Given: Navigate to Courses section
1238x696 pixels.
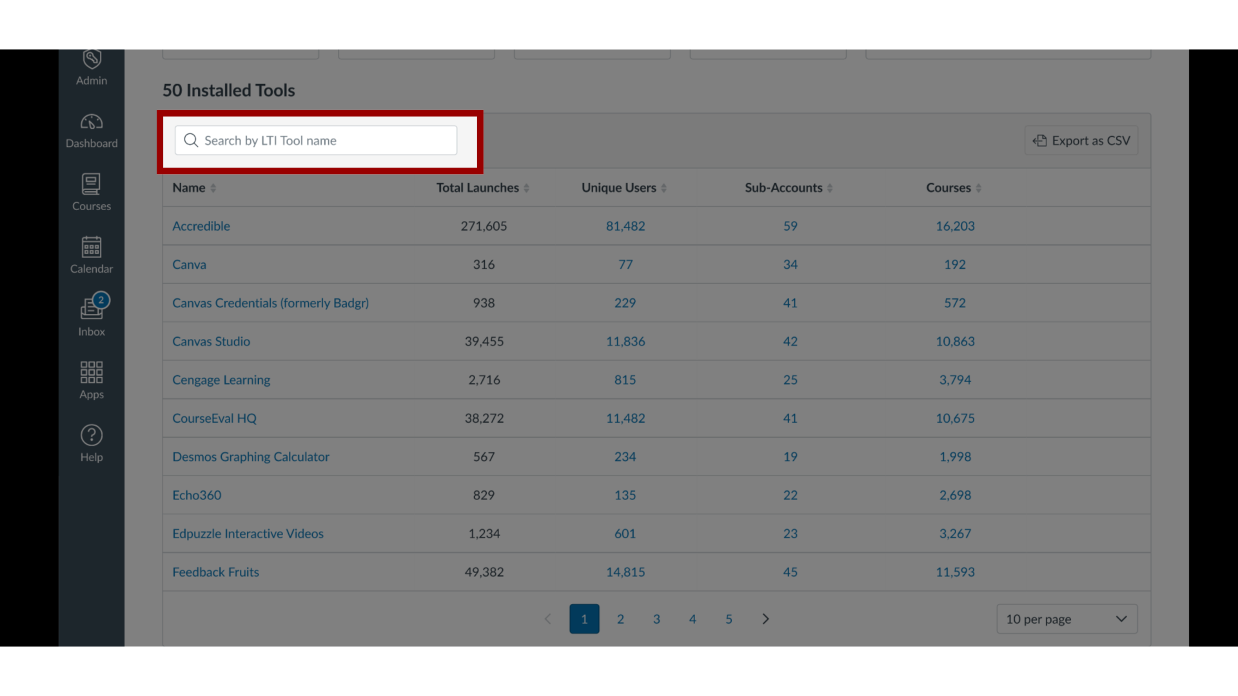Looking at the screenshot, I should [91, 191].
